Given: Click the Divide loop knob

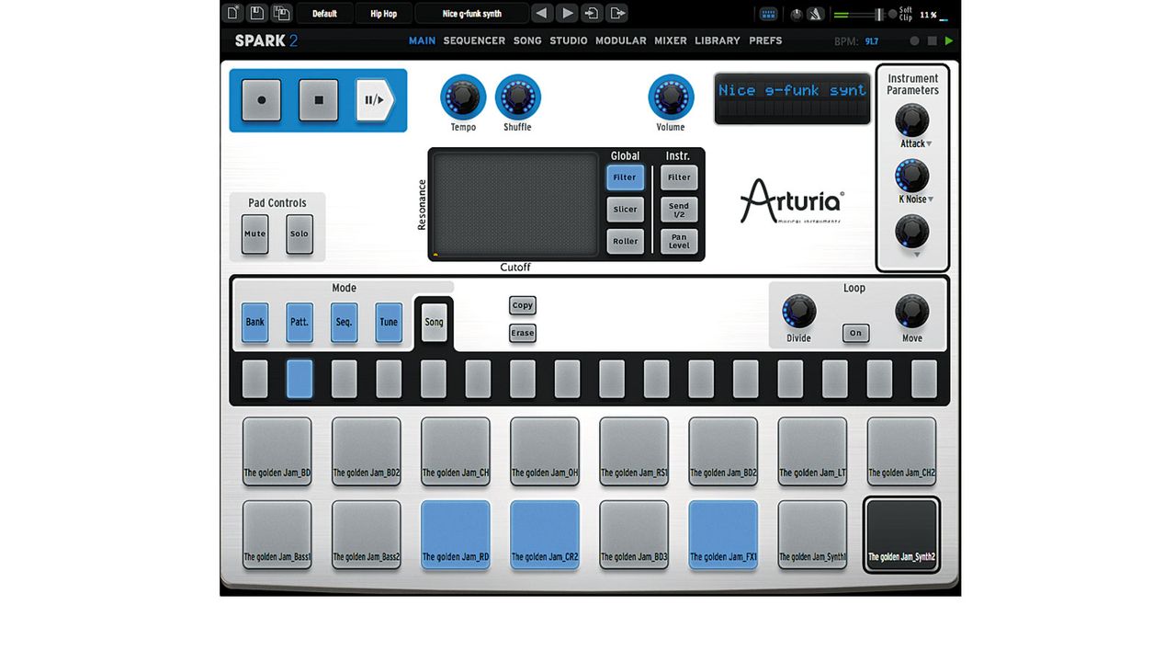Looking at the screenshot, I should coord(799,312).
